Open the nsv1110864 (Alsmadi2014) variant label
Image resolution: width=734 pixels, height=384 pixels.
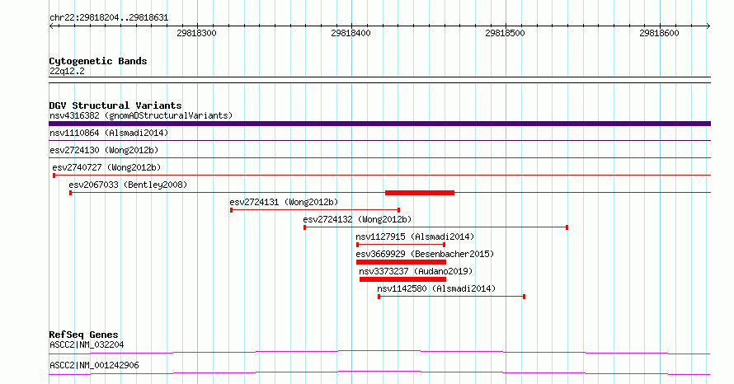[109, 133]
